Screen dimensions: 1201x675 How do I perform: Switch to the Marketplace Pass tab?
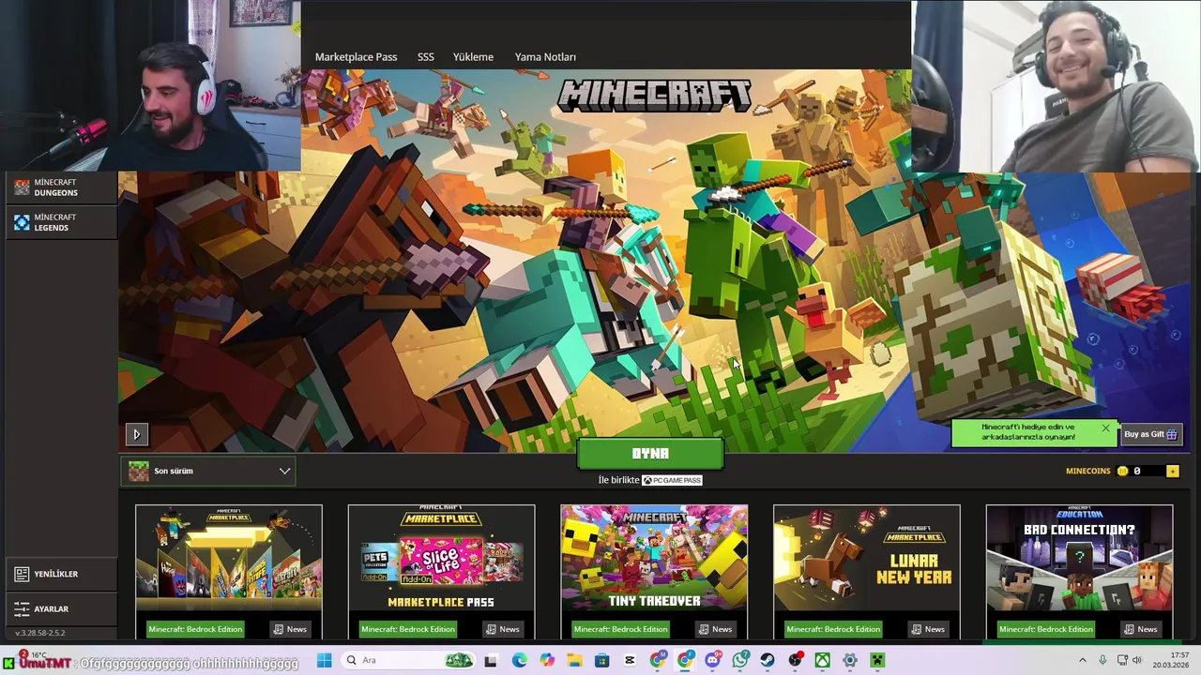click(x=356, y=57)
